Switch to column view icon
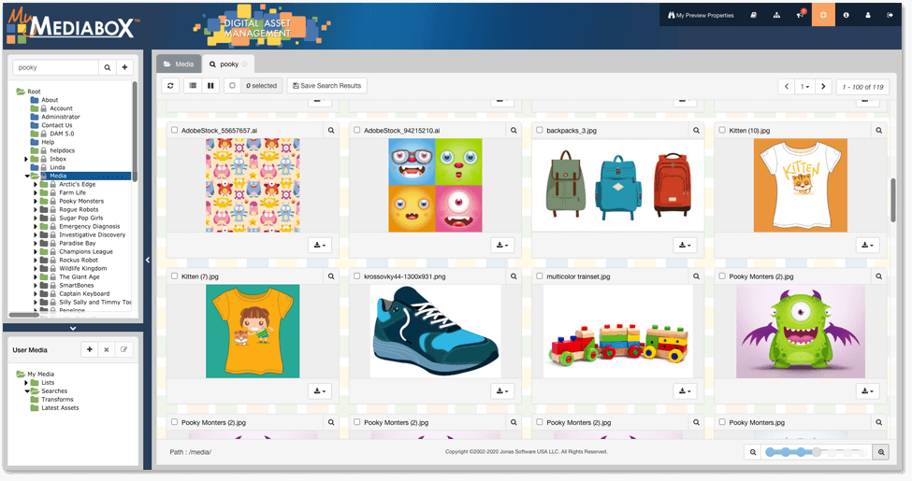Image resolution: width=912 pixels, height=481 pixels. (x=210, y=85)
